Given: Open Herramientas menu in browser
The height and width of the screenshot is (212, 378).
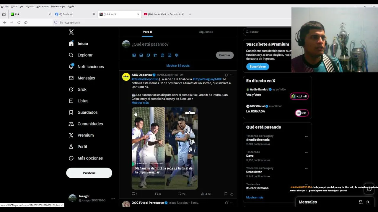Looking at the screenshot, I should tap(58, 6).
